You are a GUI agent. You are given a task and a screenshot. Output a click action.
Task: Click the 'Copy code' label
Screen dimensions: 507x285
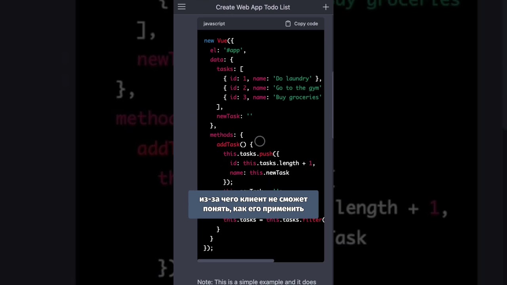pos(306,24)
